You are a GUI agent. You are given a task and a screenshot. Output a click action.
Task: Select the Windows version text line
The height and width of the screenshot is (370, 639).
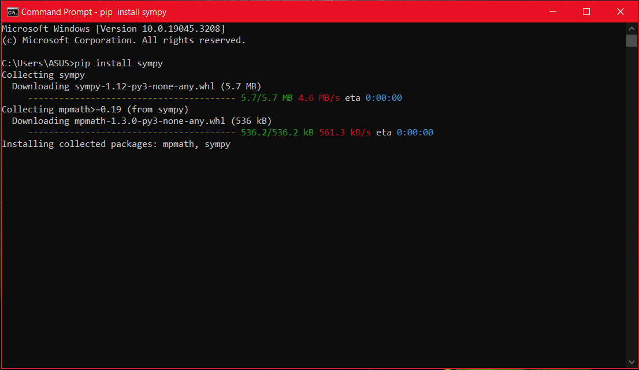[x=113, y=28]
